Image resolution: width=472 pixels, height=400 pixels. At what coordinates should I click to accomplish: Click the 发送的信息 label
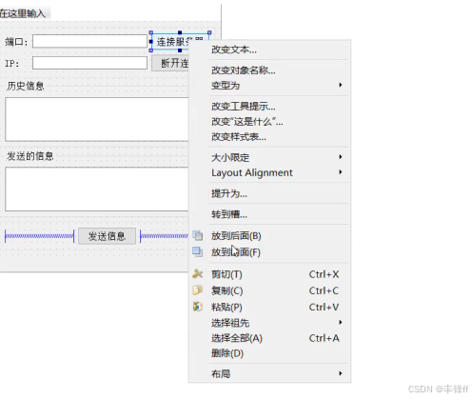point(30,156)
